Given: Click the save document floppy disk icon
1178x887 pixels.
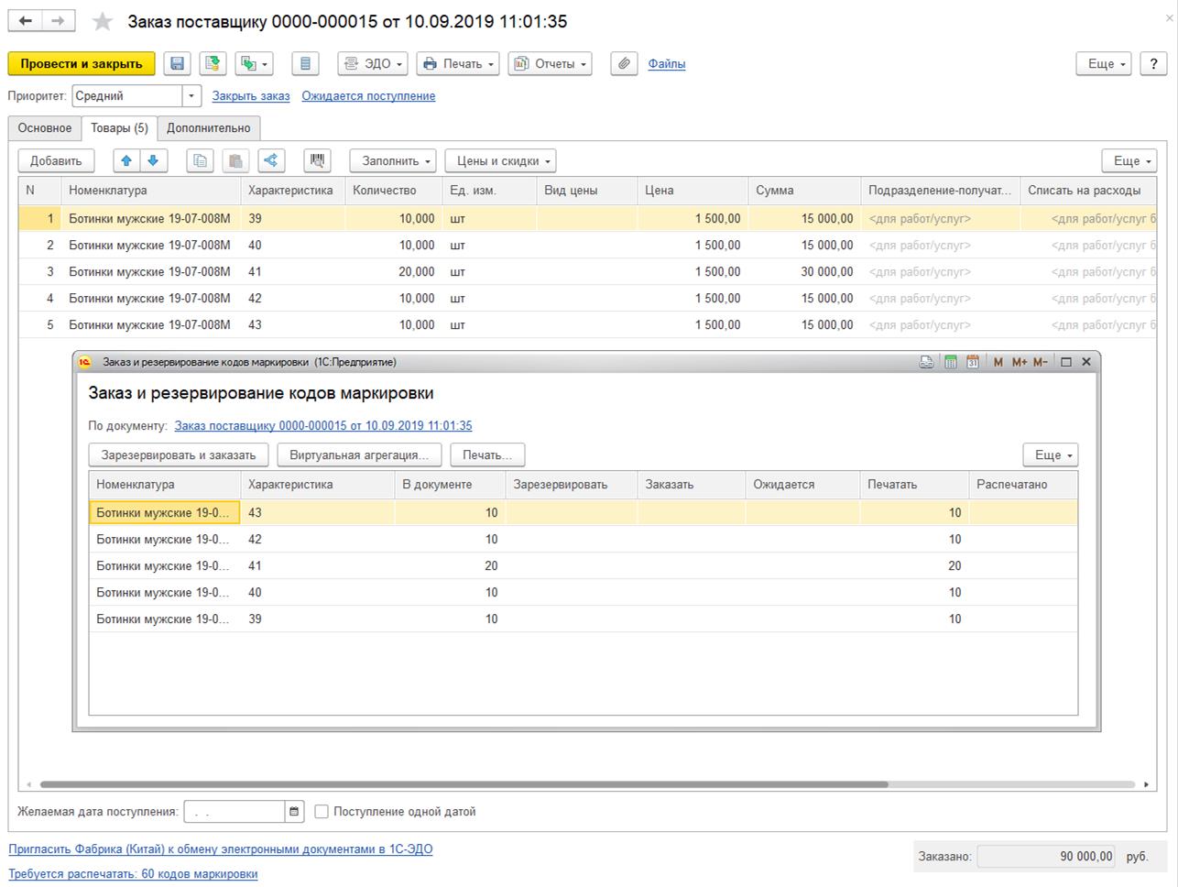Looking at the screenshot, I should (178, 64).
